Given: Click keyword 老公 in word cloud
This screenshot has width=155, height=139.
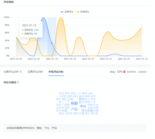Looking at the screenshot, I should [82, 102].
